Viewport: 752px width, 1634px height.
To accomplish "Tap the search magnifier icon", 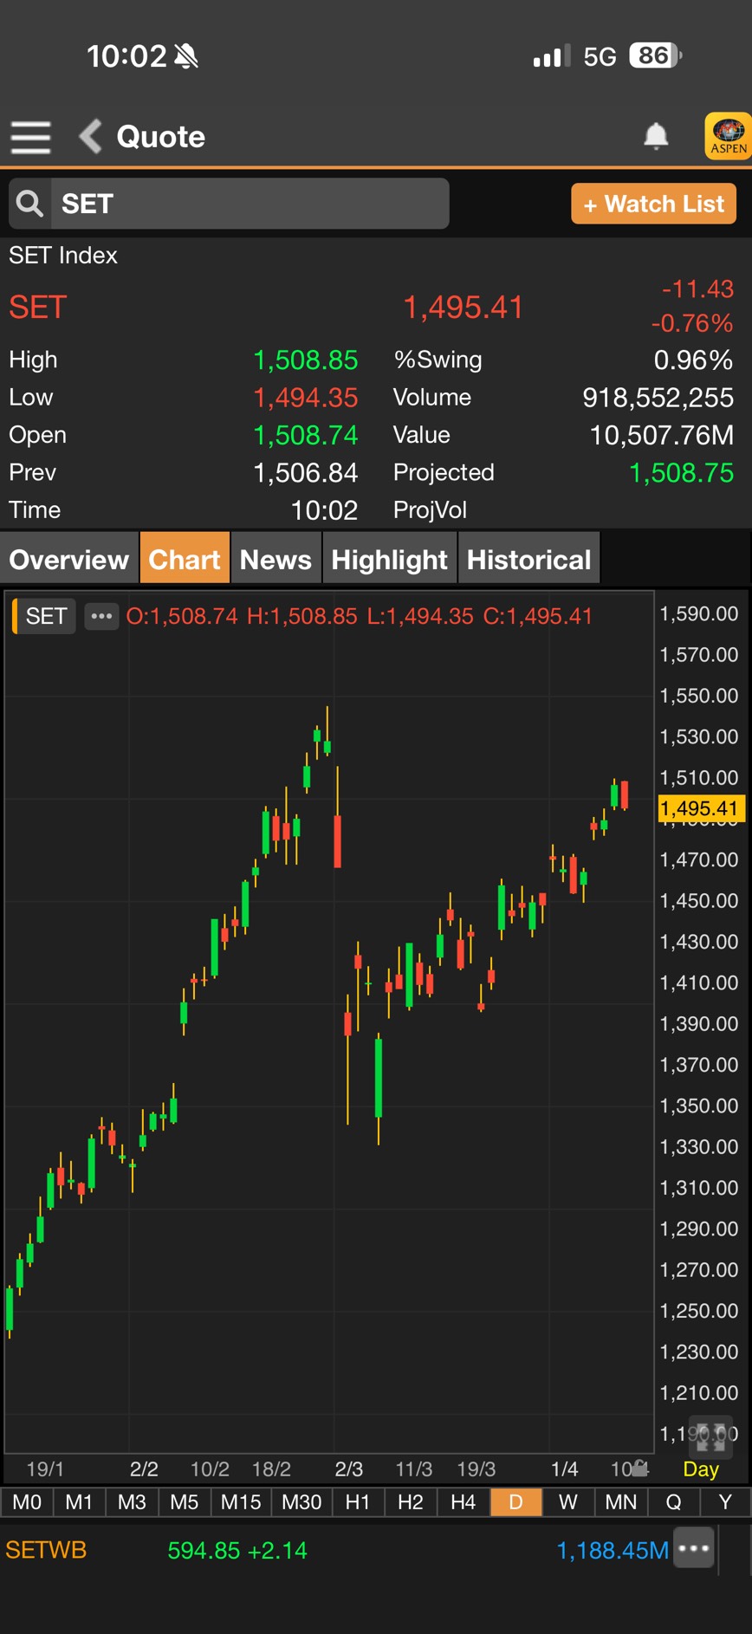I will click(30, 204).
